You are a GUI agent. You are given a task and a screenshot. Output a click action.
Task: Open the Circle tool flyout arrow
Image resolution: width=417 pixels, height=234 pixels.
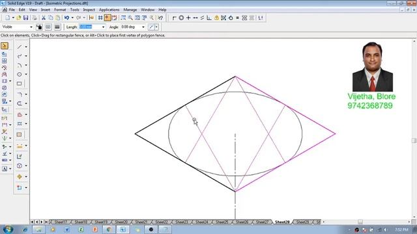point(26,75)
